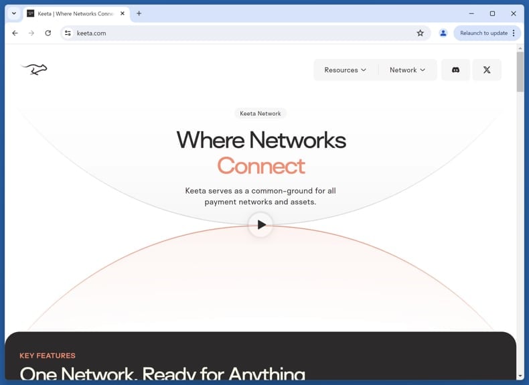Screen dimensions: 529x385
Task: Open the Discord icon link
Action: pos(455,70)
